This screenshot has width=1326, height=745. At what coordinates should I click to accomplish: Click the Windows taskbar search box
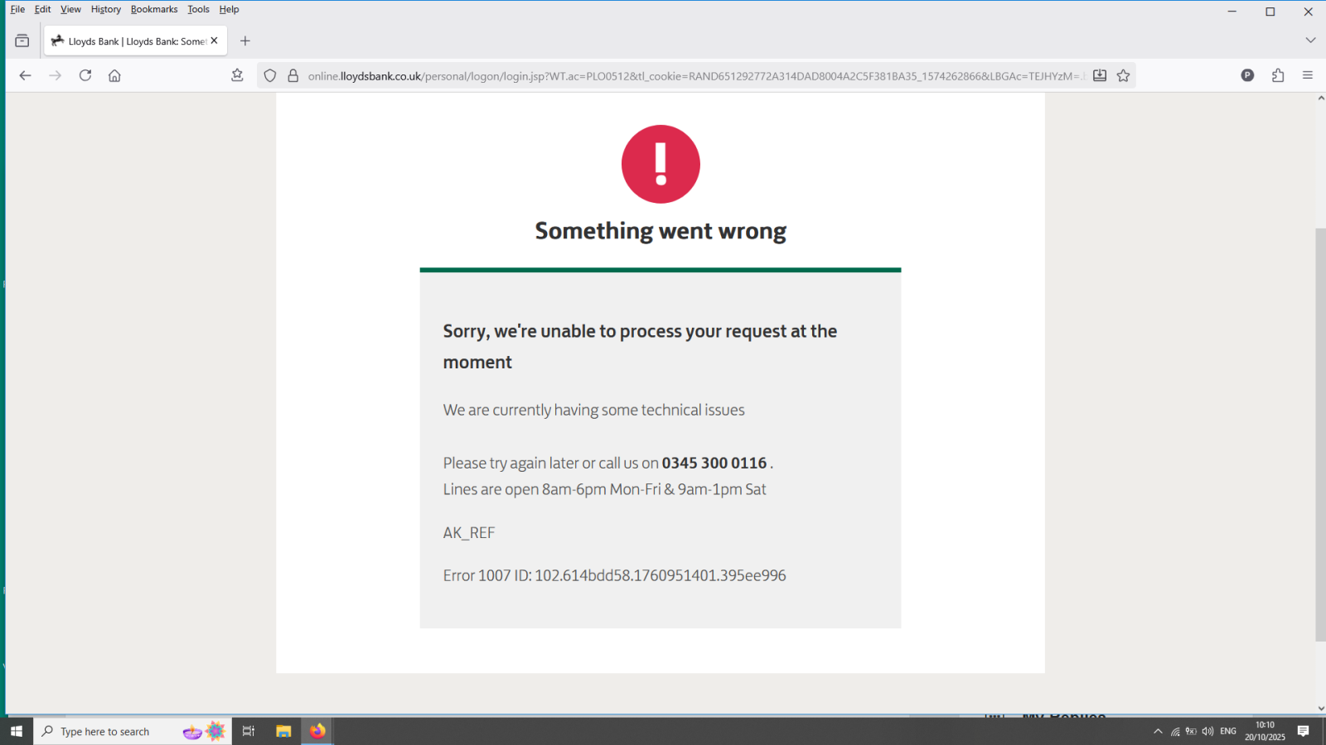(x=108, y=731)
